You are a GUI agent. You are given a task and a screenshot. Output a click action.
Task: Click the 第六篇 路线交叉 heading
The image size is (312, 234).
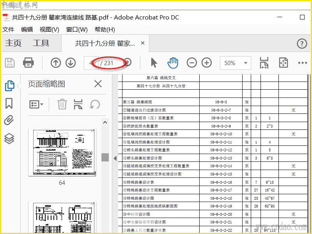click(161, 78)
